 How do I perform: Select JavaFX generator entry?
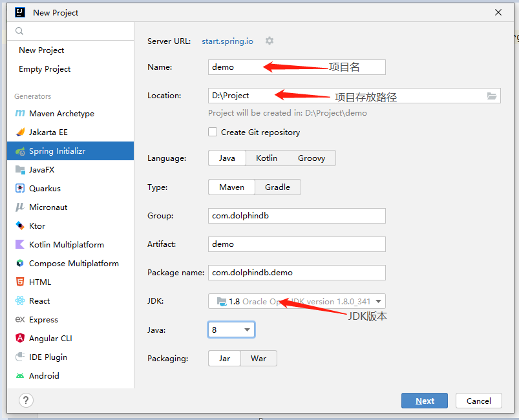(70, 170)
